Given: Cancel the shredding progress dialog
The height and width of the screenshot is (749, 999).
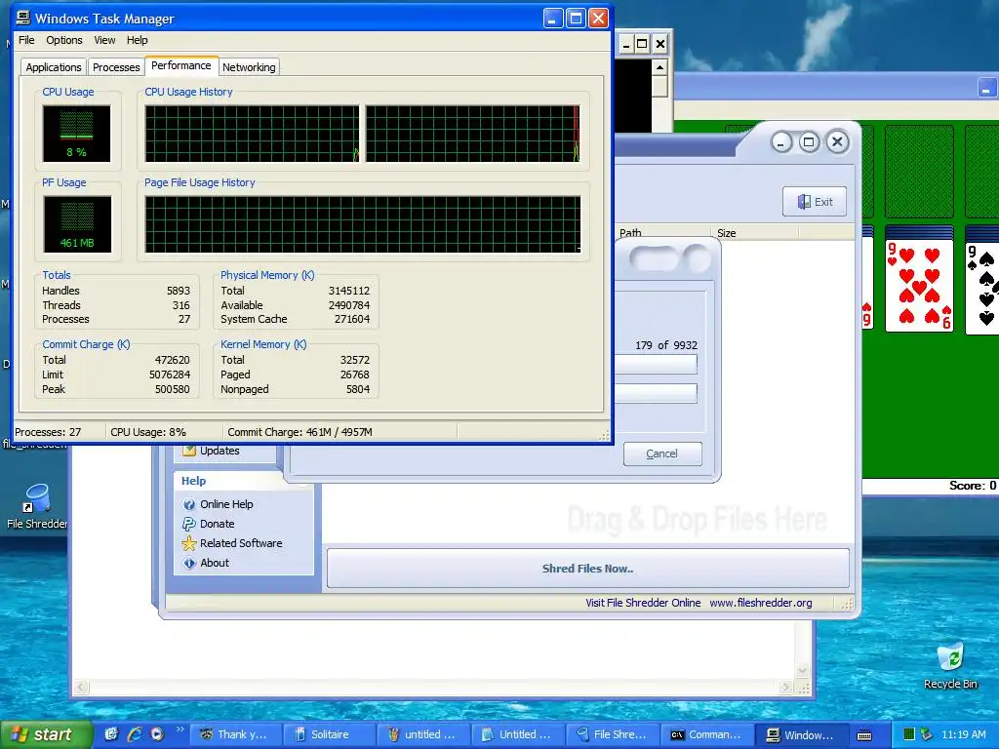Looking at the screenshot, I should [x=662, y=453].
